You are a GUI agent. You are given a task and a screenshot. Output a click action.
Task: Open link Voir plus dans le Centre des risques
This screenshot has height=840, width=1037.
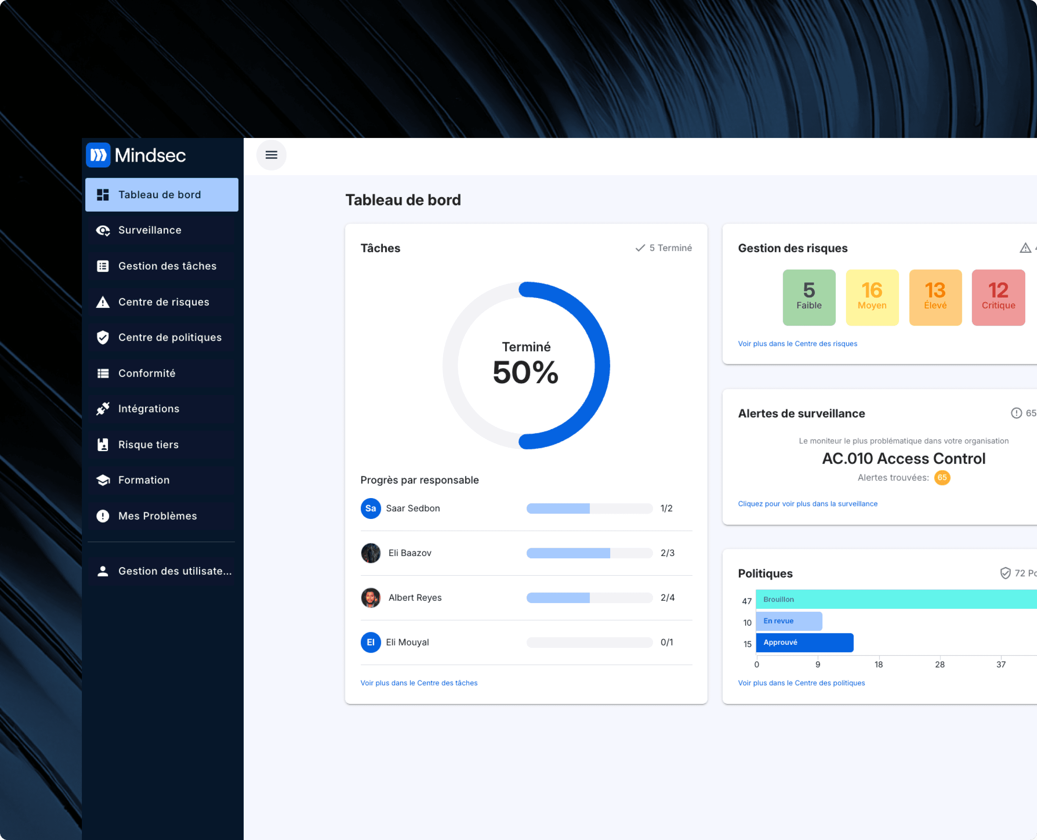[797, 343]
